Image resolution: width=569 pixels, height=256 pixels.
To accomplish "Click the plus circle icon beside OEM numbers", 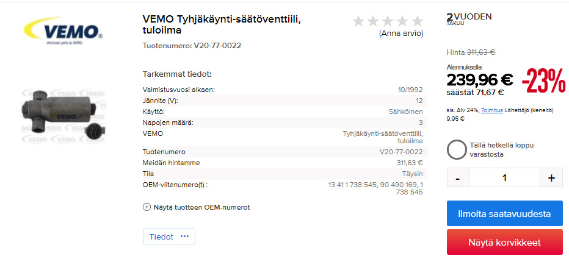I will [147, 207].
